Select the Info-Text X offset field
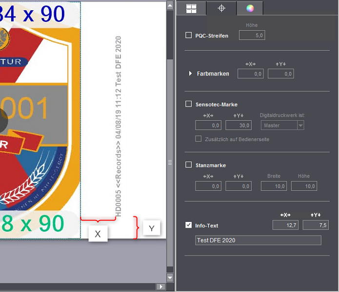Image resolution: width=339 pixels, height=292 pixels. pos(286,224)
